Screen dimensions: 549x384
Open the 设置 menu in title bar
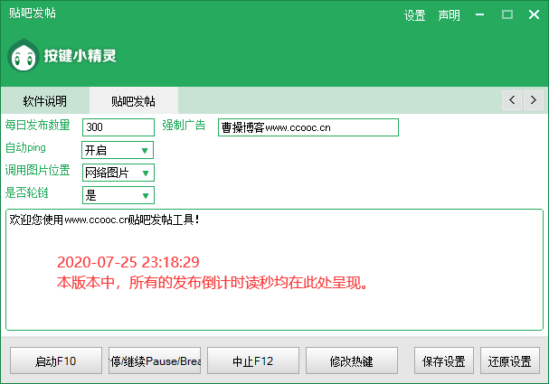(414, 15)
